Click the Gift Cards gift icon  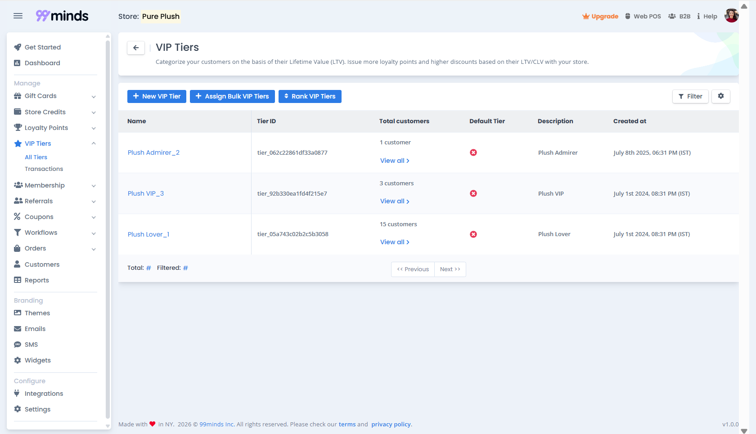pos(18,96)
